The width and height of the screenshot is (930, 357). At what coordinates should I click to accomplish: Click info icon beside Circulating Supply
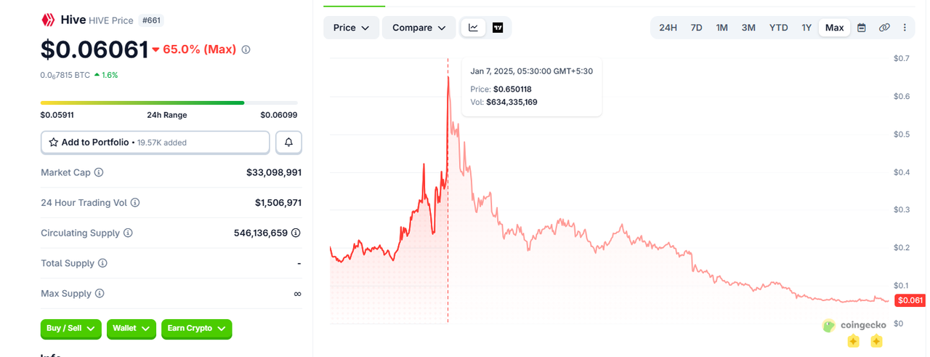pos(128,233)
